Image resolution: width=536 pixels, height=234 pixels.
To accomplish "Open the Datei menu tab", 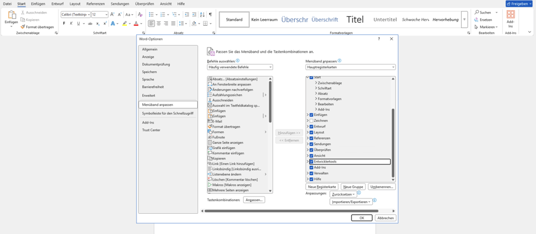I will tap(7, 4).
